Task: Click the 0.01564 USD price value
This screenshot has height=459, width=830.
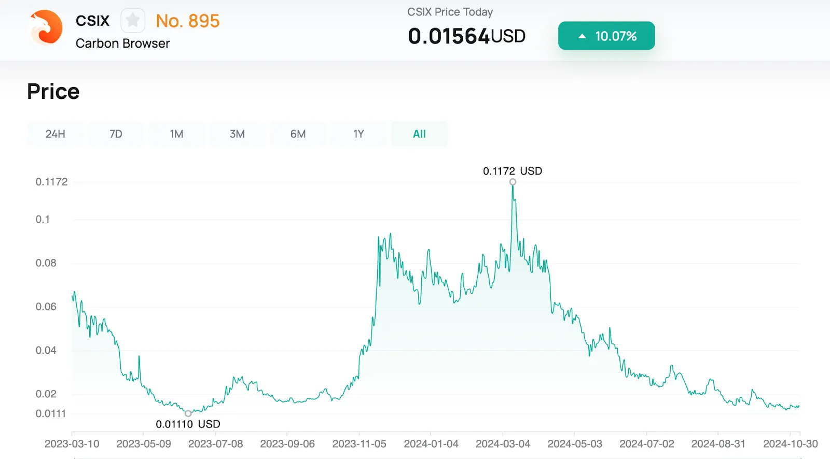Action: click(467, 36)
